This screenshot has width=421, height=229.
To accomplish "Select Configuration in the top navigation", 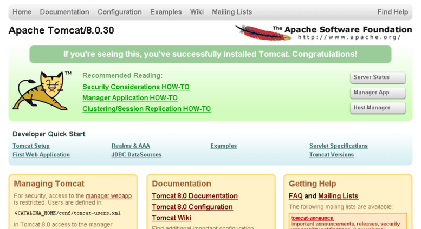I will 120,12.
